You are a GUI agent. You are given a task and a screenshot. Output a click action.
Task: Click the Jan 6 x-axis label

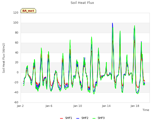coord(49,106)
